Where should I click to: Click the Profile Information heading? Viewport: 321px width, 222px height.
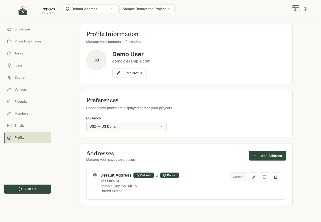point(112,34)
